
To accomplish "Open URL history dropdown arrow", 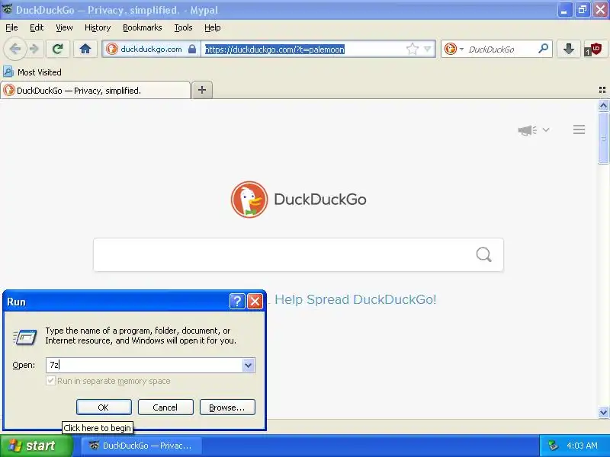I will [428, 49].
